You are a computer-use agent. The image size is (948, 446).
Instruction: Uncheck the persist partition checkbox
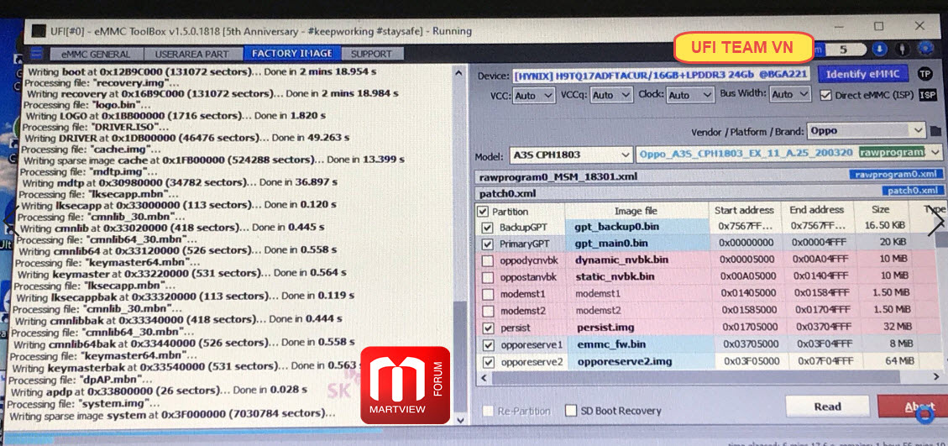pos(487,328)
